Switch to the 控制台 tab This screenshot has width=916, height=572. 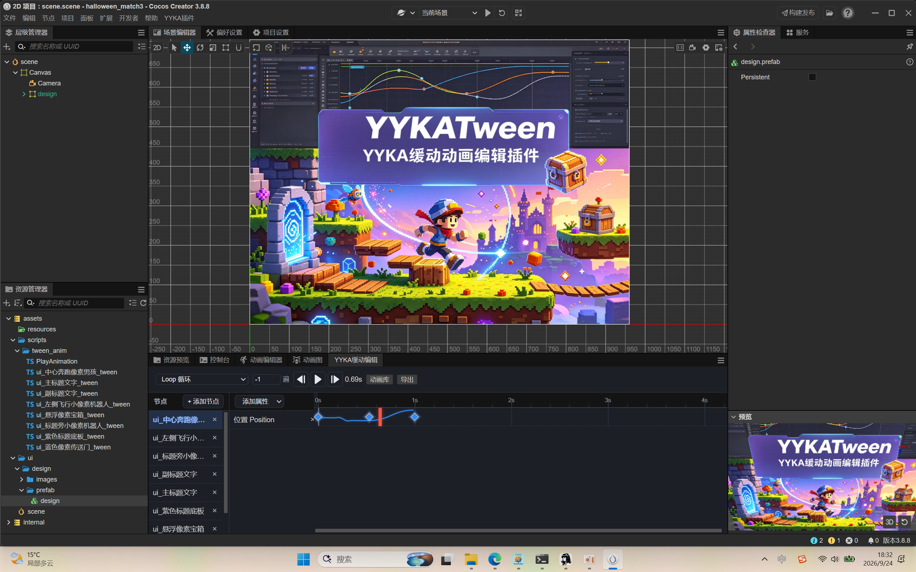[215, 360]
